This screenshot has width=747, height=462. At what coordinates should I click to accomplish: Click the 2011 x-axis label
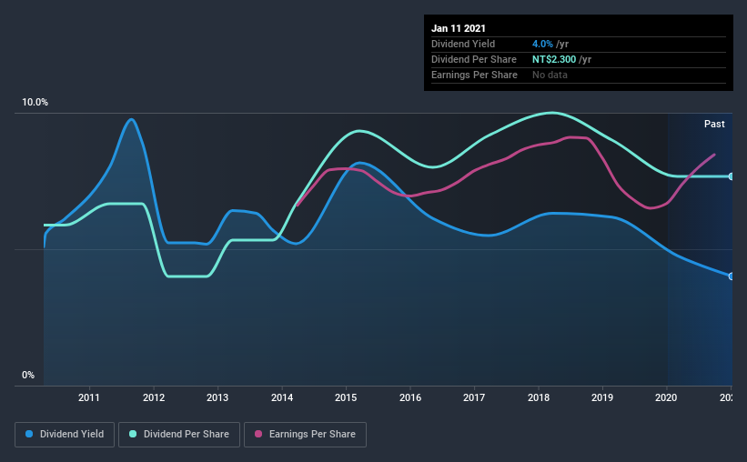point(89,397)
